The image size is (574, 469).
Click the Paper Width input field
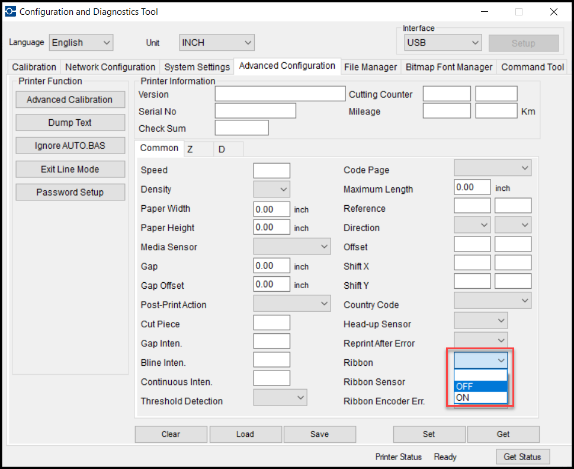271,209
